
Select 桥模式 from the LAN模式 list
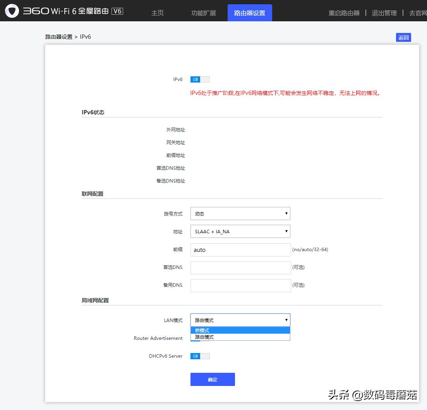(240, 330)
